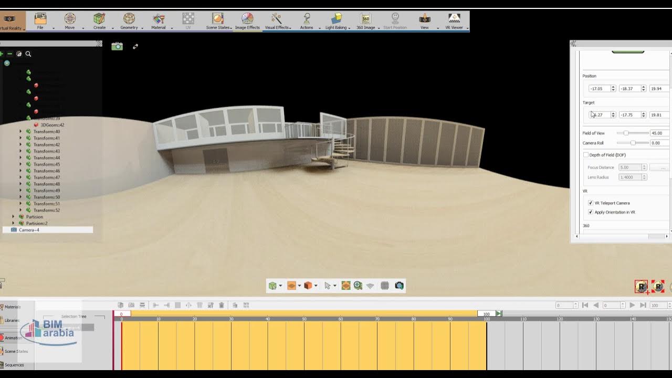This screenshot has width=672, height=378.
Task: Click the search magnifier in scene tree
Action: [28, 54]
